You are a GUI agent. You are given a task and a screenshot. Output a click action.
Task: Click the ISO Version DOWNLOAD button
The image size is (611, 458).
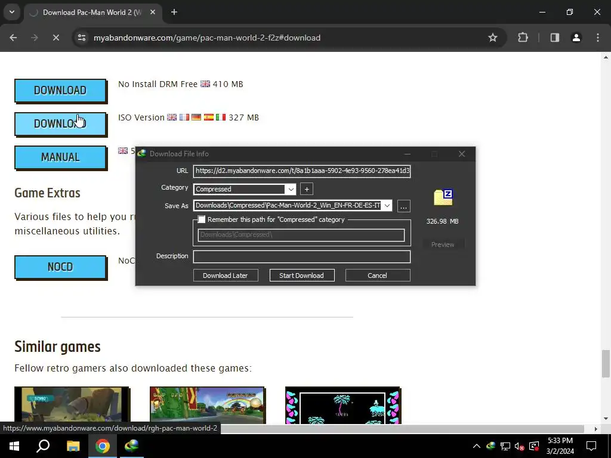(60, 124)
